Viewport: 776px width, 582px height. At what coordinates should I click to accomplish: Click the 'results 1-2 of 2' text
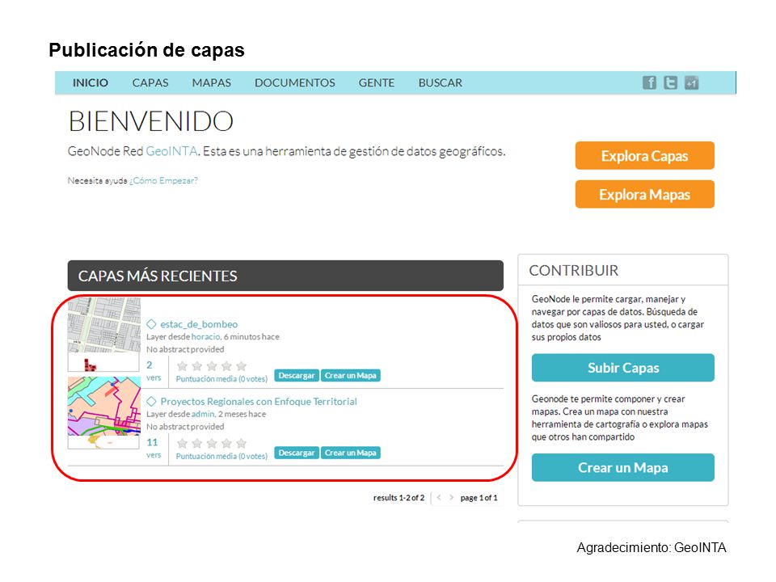[x=399, y=497]
